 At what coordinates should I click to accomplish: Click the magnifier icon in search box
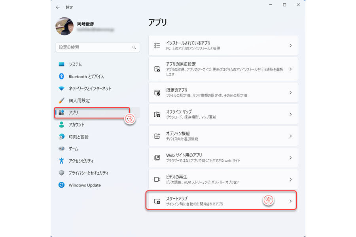point(134,47)
